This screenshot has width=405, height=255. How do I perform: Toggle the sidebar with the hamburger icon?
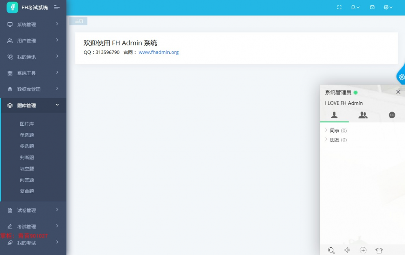pos(58,7)
